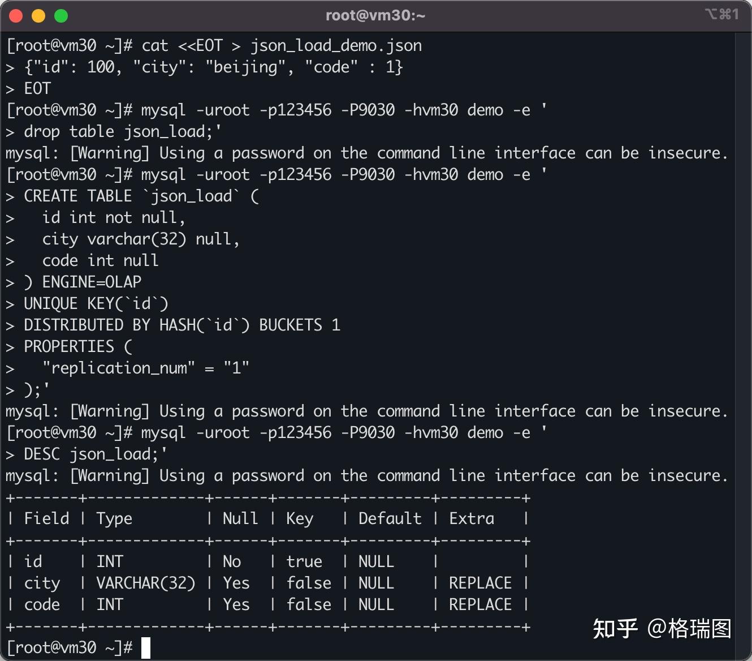
Task: Click the ENGINE=OLAP text
Action: [x=92, y=282]
